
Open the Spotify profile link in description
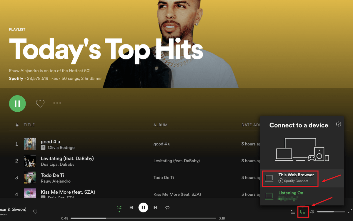(16, 78)
